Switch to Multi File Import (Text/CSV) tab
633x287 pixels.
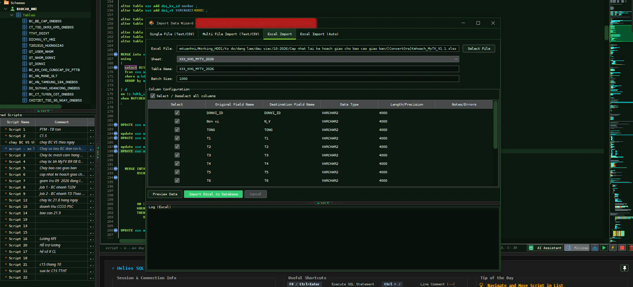(x=231, y=34)
